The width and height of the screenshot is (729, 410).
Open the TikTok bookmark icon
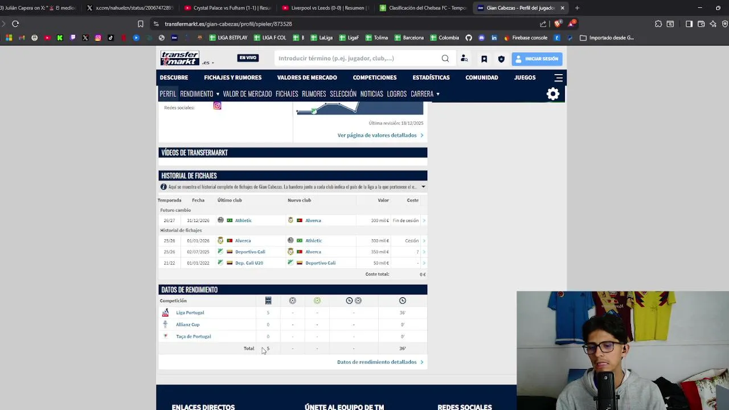(x=110, y=38)
